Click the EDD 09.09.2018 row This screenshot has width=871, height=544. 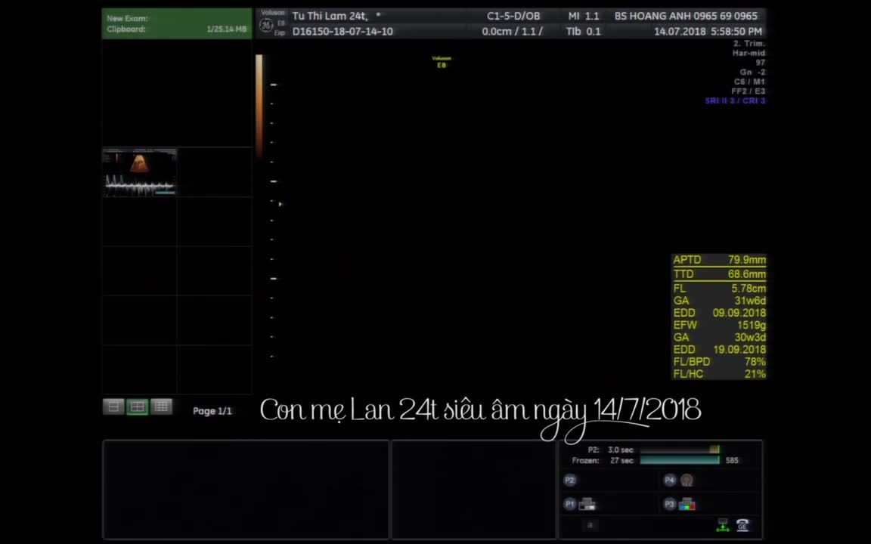pyautogui.click(x=719, y=313)
